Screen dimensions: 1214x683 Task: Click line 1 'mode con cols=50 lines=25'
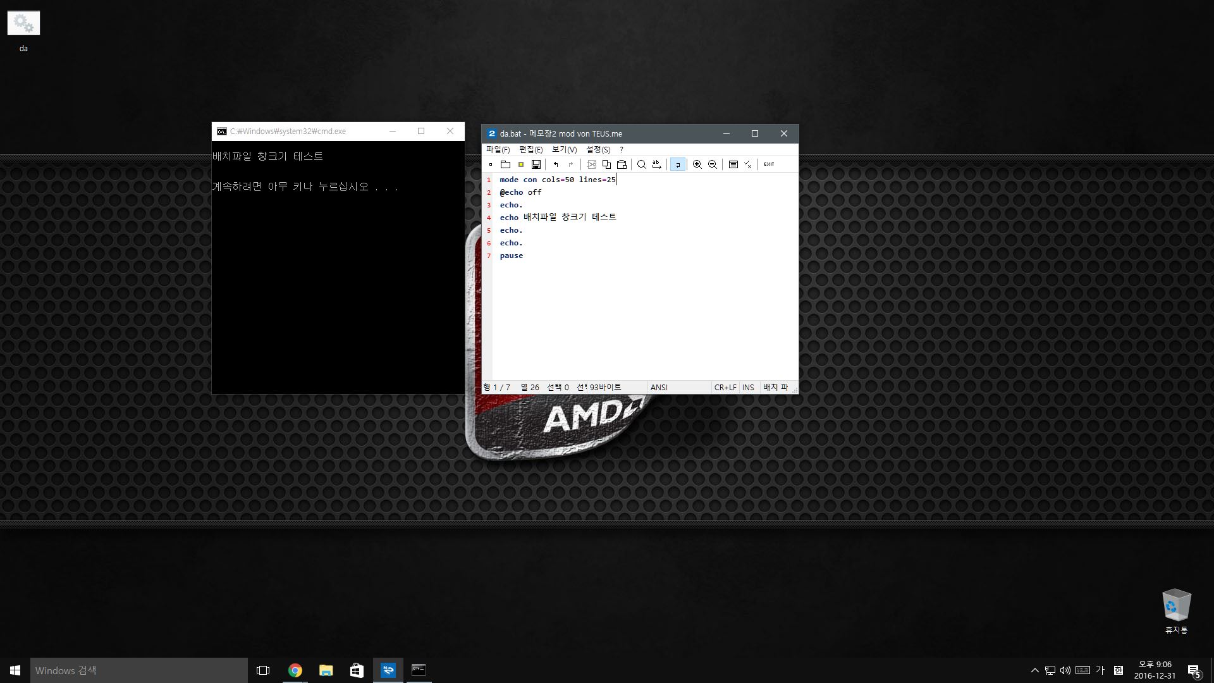pos(557,180)
